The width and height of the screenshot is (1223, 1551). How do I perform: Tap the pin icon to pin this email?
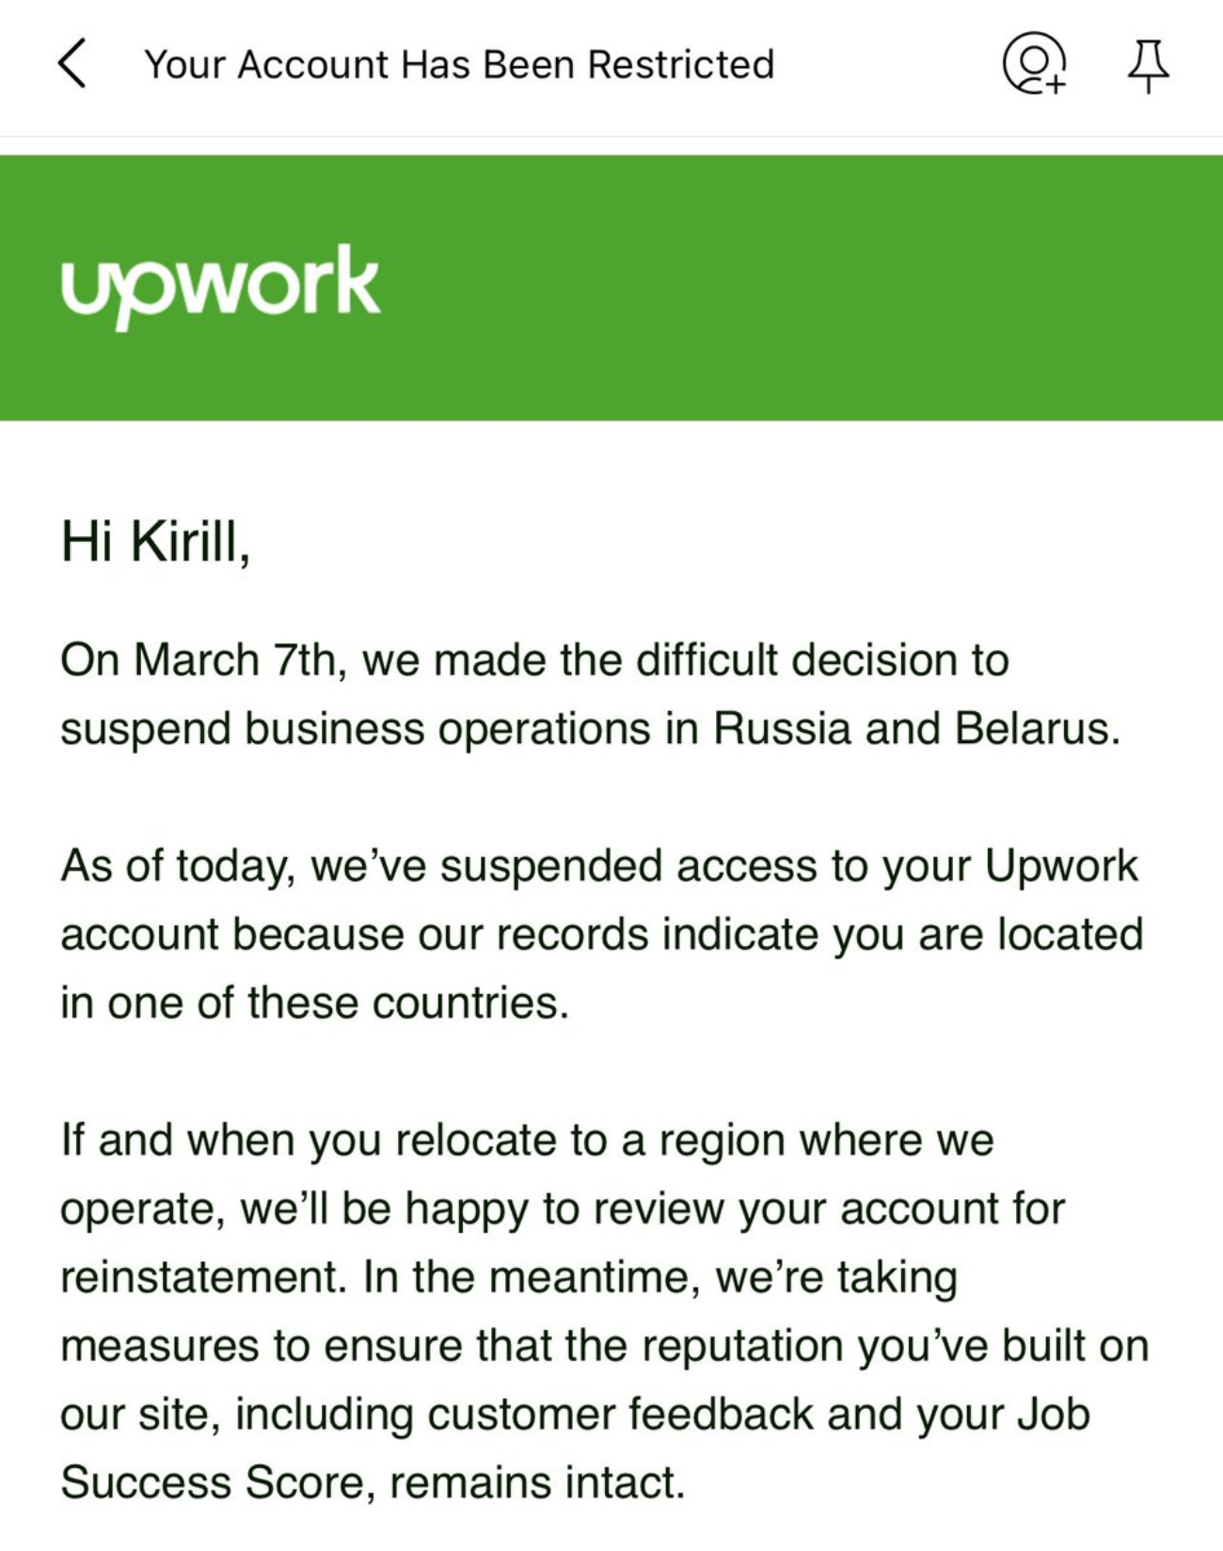tap(1149, 66)
